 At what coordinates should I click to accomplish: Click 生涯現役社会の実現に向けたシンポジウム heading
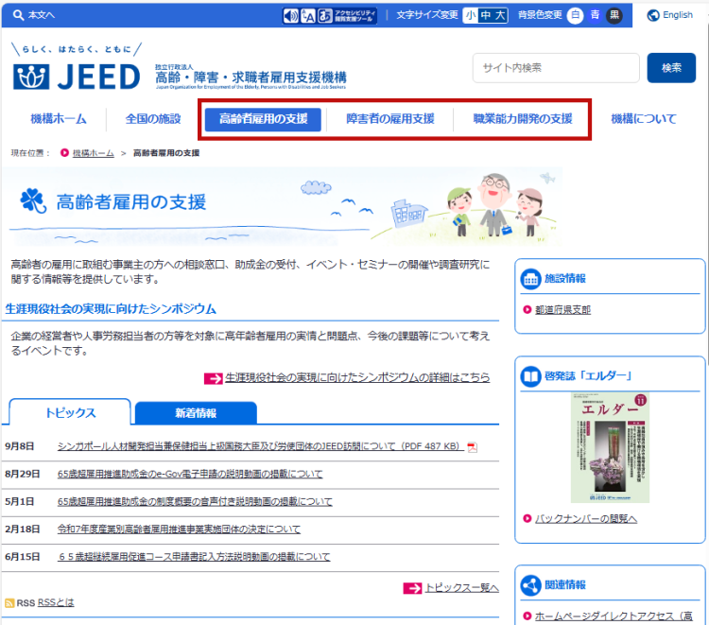pyautogui.click(x=111, y=309)
